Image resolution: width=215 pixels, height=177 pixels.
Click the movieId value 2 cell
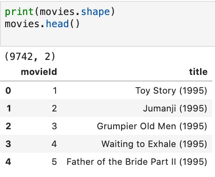coord(54,109)
